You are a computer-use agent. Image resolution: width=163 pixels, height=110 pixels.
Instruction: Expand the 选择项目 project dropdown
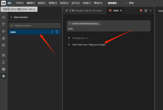(114, 3)
